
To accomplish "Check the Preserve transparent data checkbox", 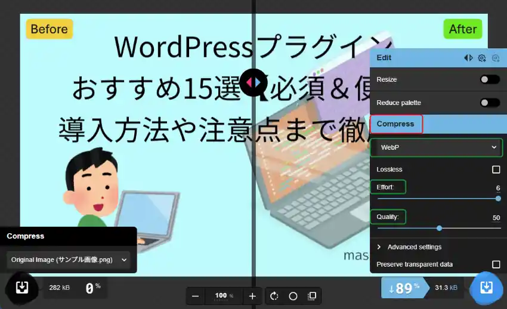I will point(496,264).
